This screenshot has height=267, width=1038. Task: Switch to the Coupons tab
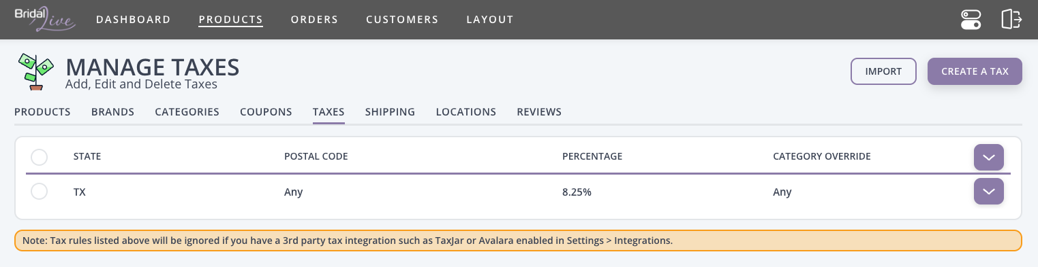click(x=266, y=112)
